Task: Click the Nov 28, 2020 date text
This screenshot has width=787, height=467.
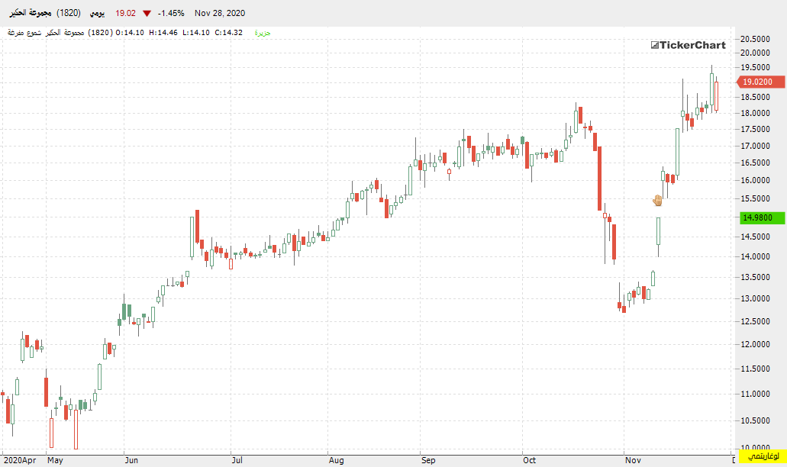Action: 220,13
